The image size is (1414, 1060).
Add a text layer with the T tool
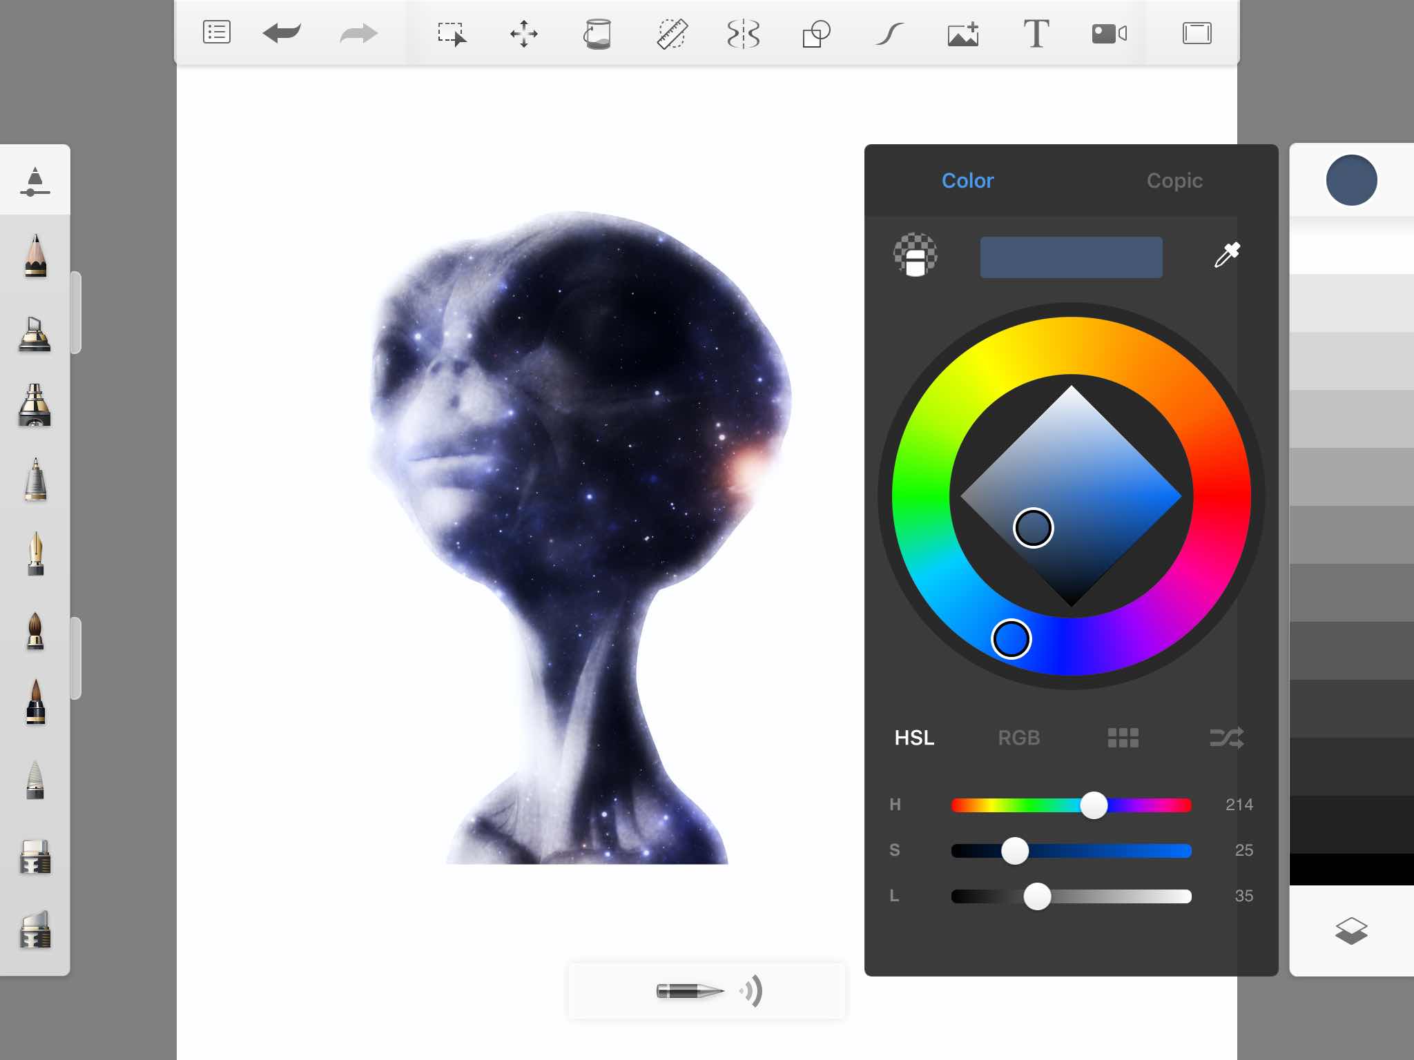[x=1036, y=33]
